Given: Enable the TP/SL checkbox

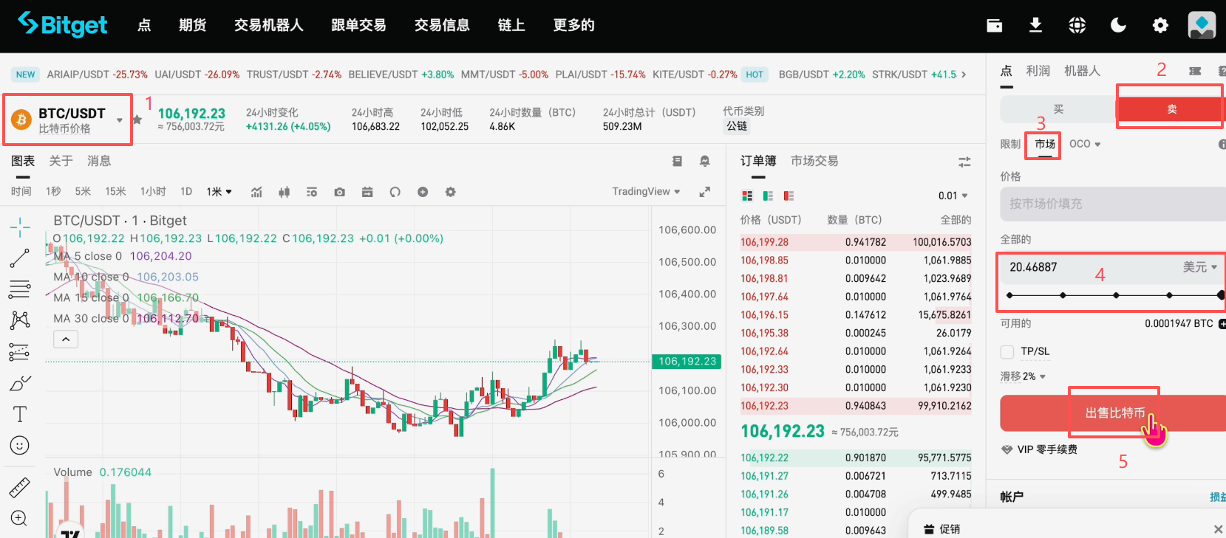Looking at the screenshot, I should 1007,352.
